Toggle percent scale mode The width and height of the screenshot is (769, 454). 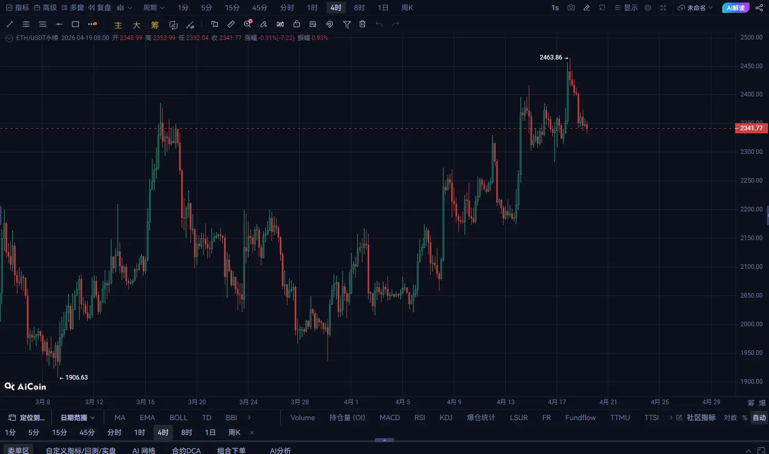point(745,418)
